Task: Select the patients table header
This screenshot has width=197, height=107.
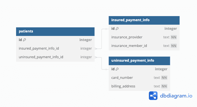Action: point(55,32)
